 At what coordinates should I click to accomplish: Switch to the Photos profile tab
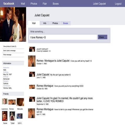55,23
